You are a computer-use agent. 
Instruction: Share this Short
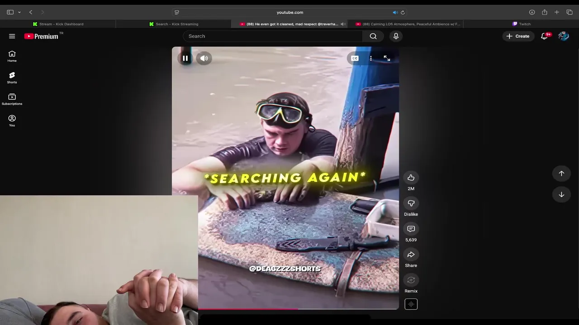pyautogui.click(x=411, y=255)
